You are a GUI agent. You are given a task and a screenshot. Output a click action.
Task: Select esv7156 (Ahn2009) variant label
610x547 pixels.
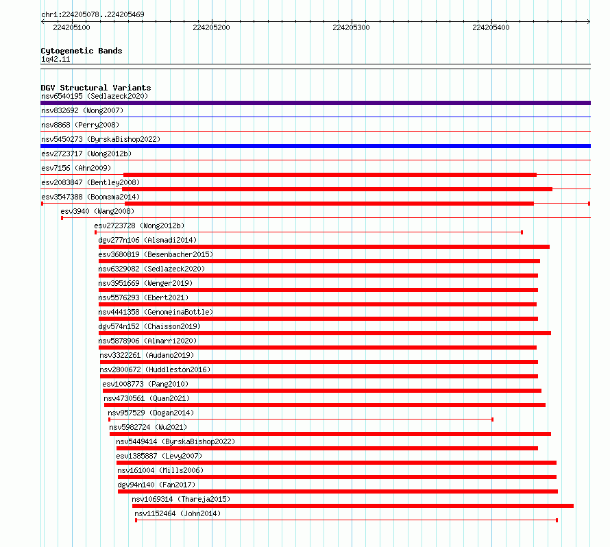pos(76,168)
